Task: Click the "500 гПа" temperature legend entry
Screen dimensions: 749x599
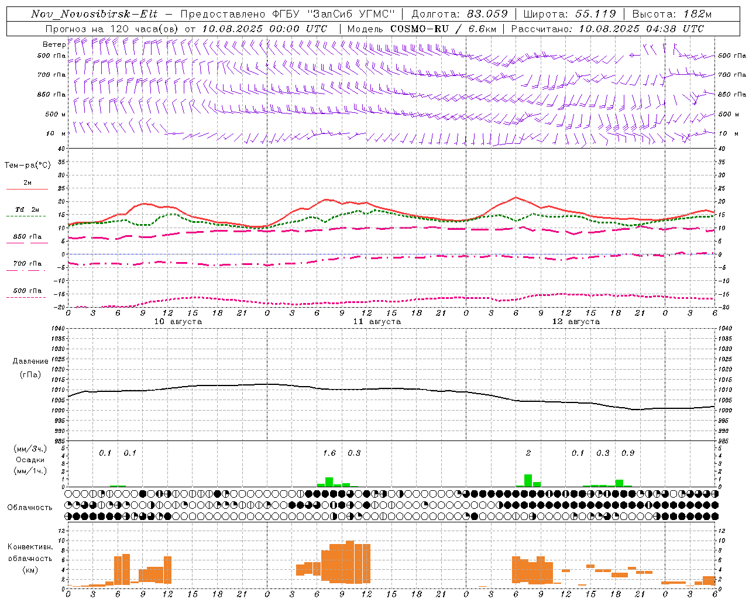Action: (28, 291)
